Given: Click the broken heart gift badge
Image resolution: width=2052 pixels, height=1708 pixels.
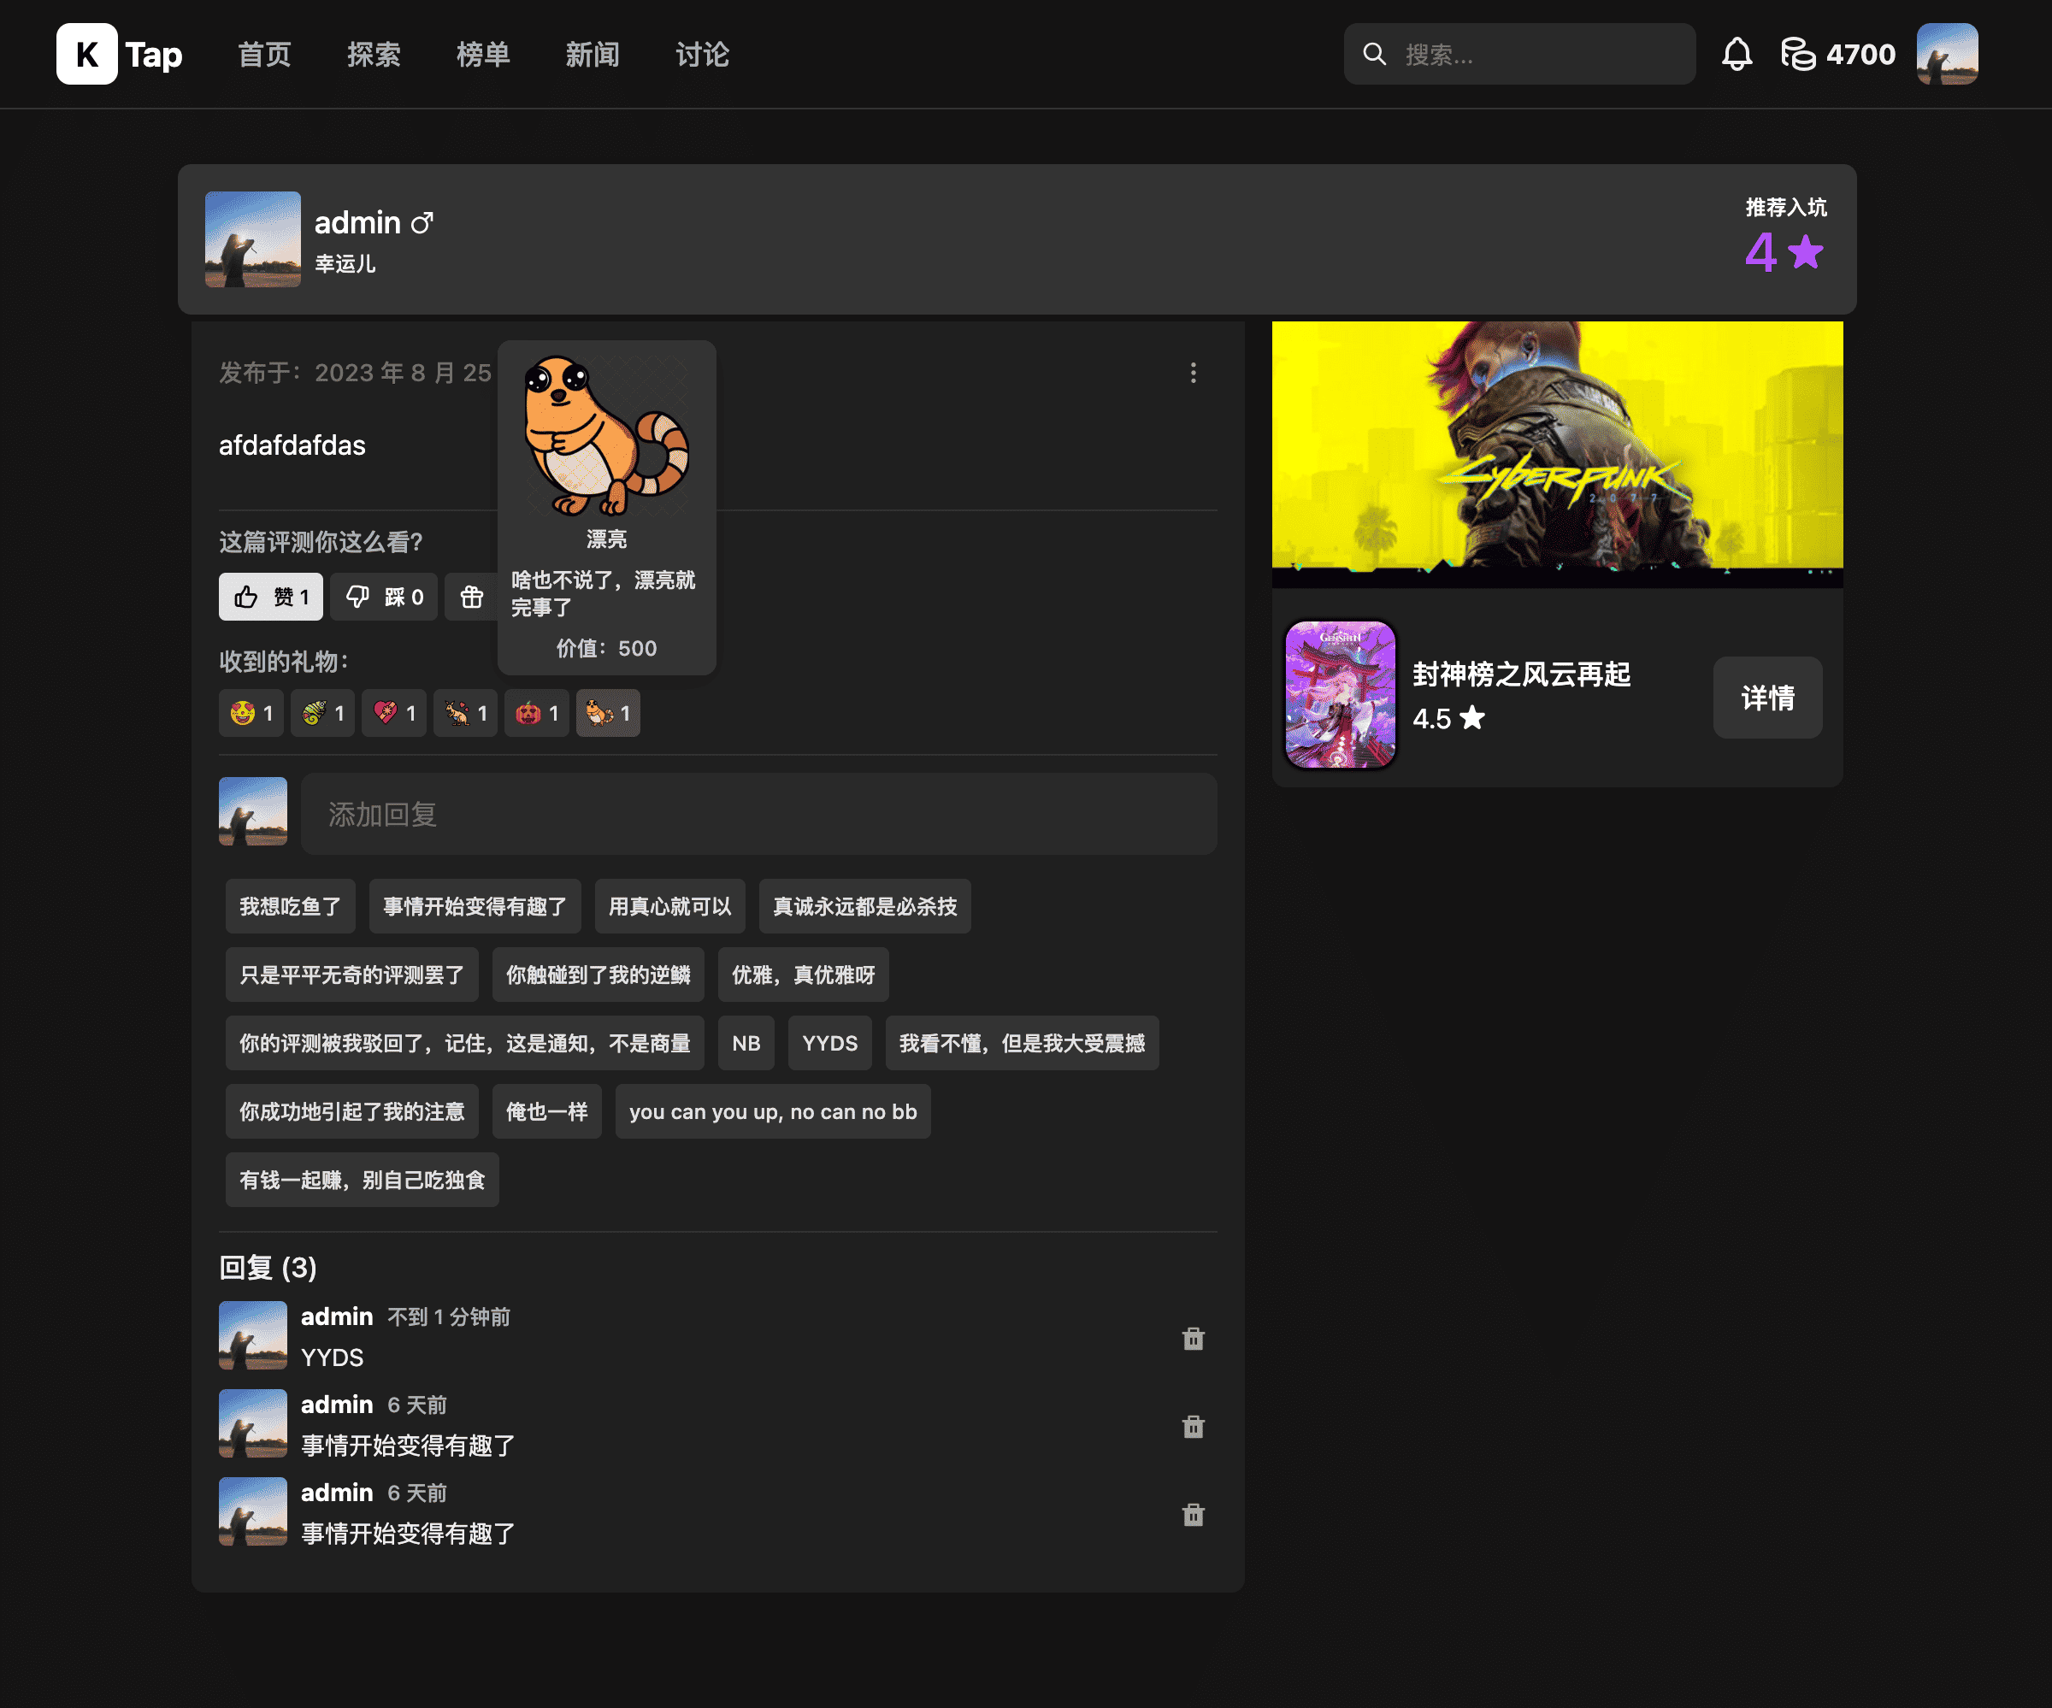Looking at the screenshot, I should (x=394, y=713).
